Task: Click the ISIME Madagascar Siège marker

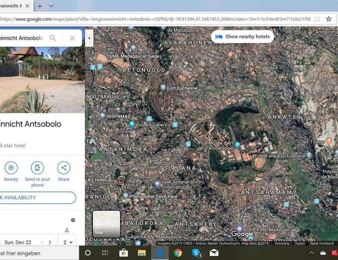Action: point(133,48)
